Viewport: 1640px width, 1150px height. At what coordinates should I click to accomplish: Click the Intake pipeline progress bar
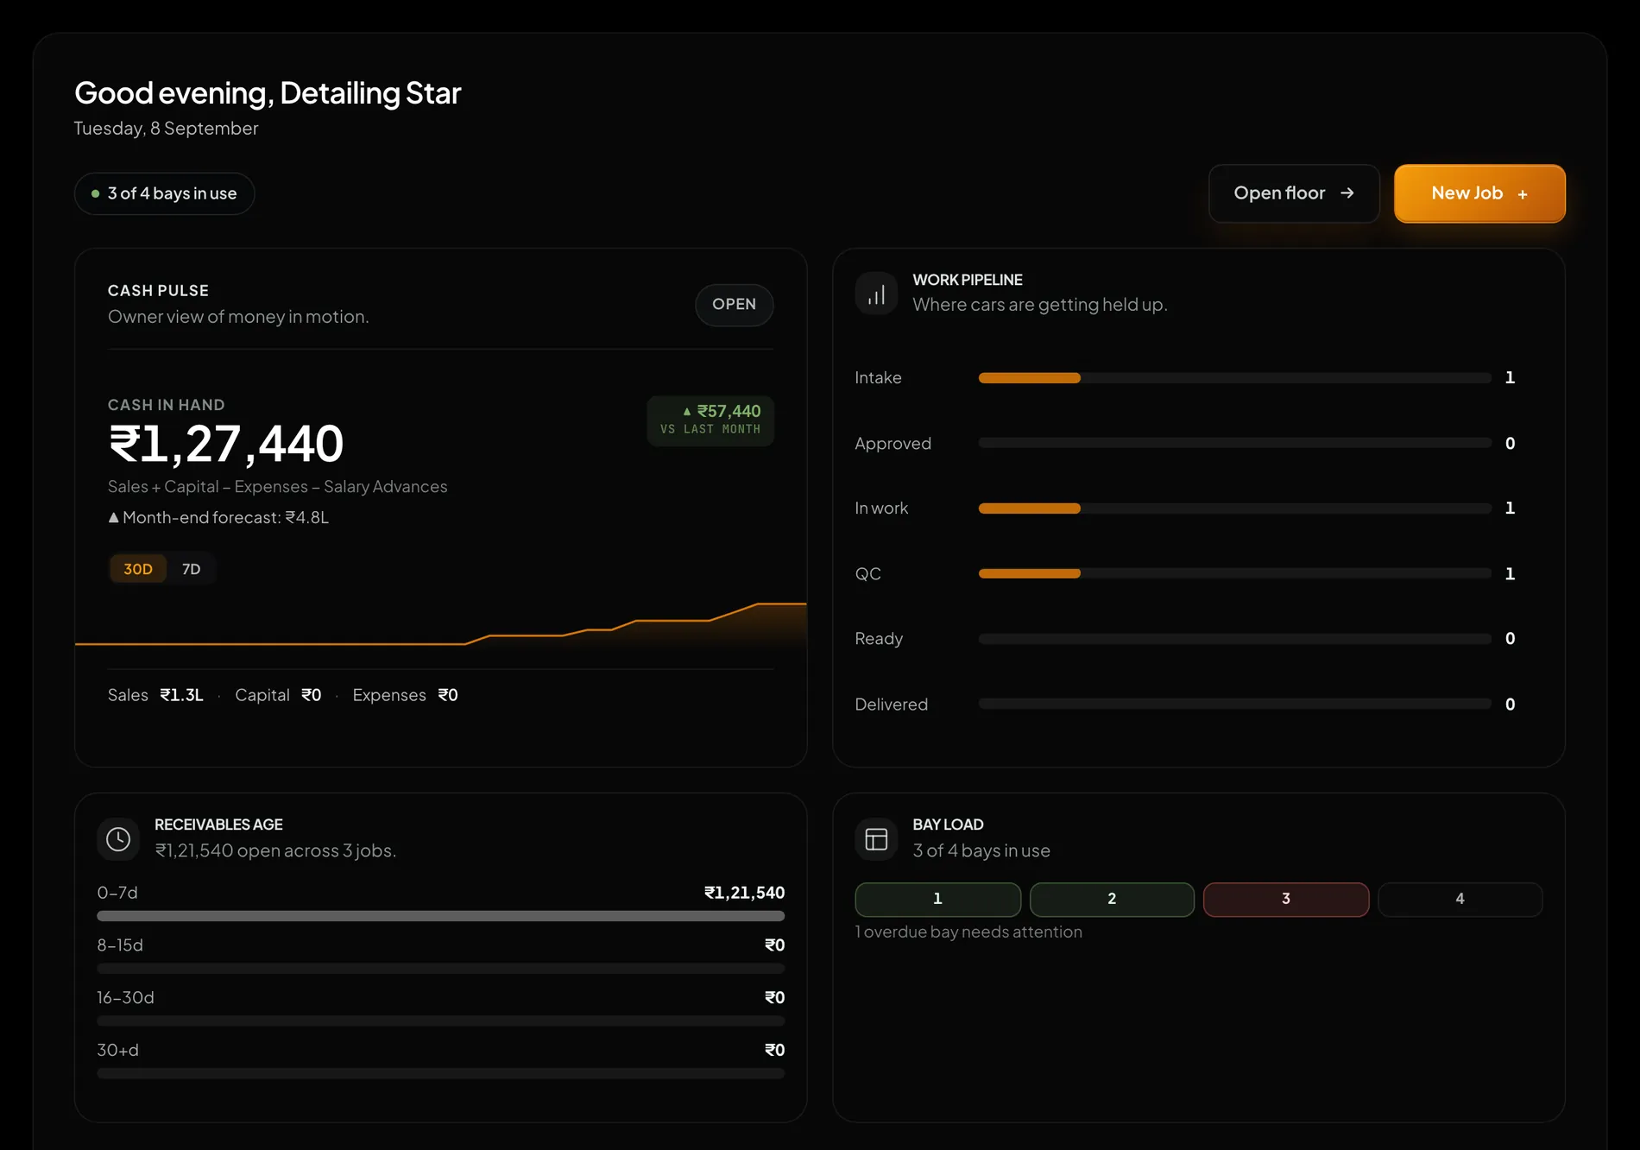click(1234, 378)
